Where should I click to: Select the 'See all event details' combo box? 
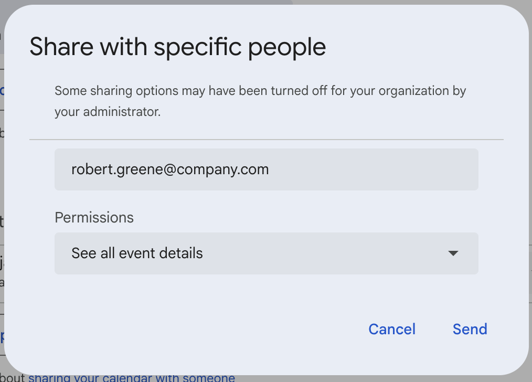point(266,253)
